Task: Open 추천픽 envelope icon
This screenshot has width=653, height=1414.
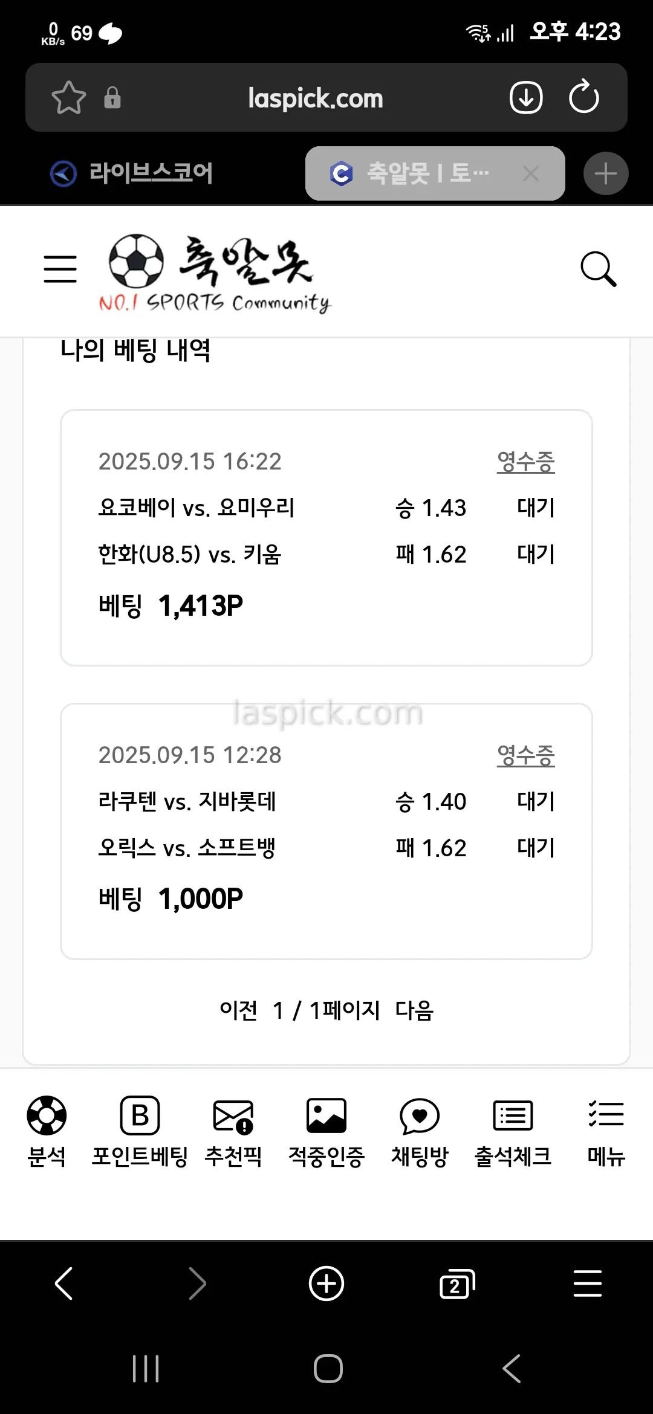Action: pyautogui.click(x=233, y=1131)
